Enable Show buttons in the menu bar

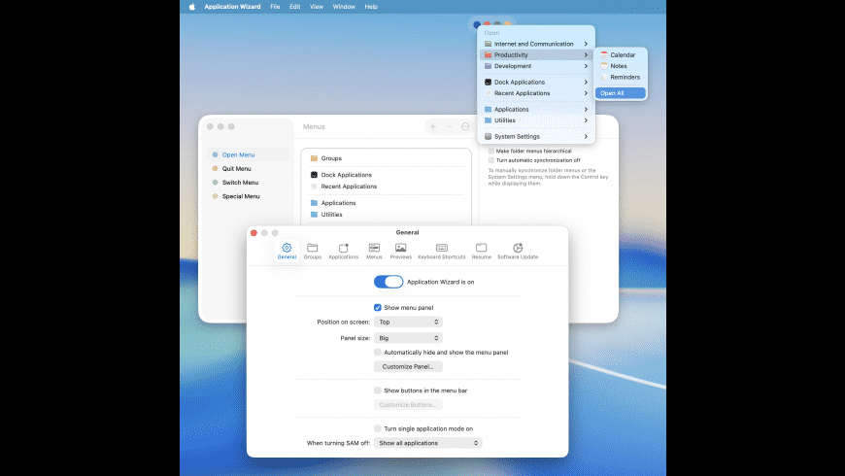coord(377,391)
